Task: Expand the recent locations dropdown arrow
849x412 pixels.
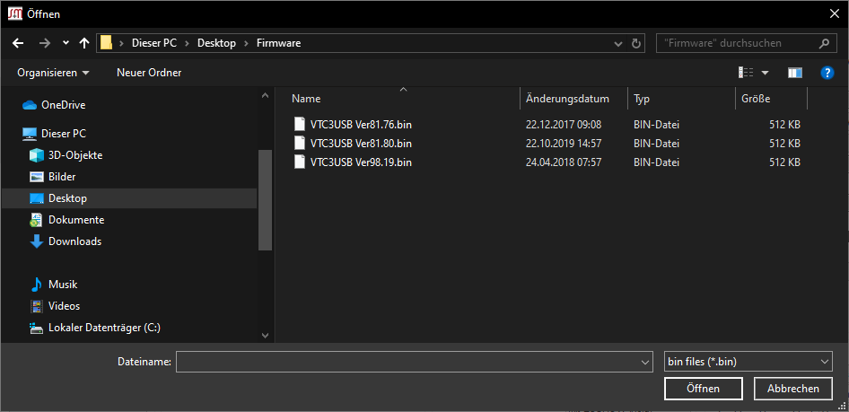Action: [x=66, y=43]
